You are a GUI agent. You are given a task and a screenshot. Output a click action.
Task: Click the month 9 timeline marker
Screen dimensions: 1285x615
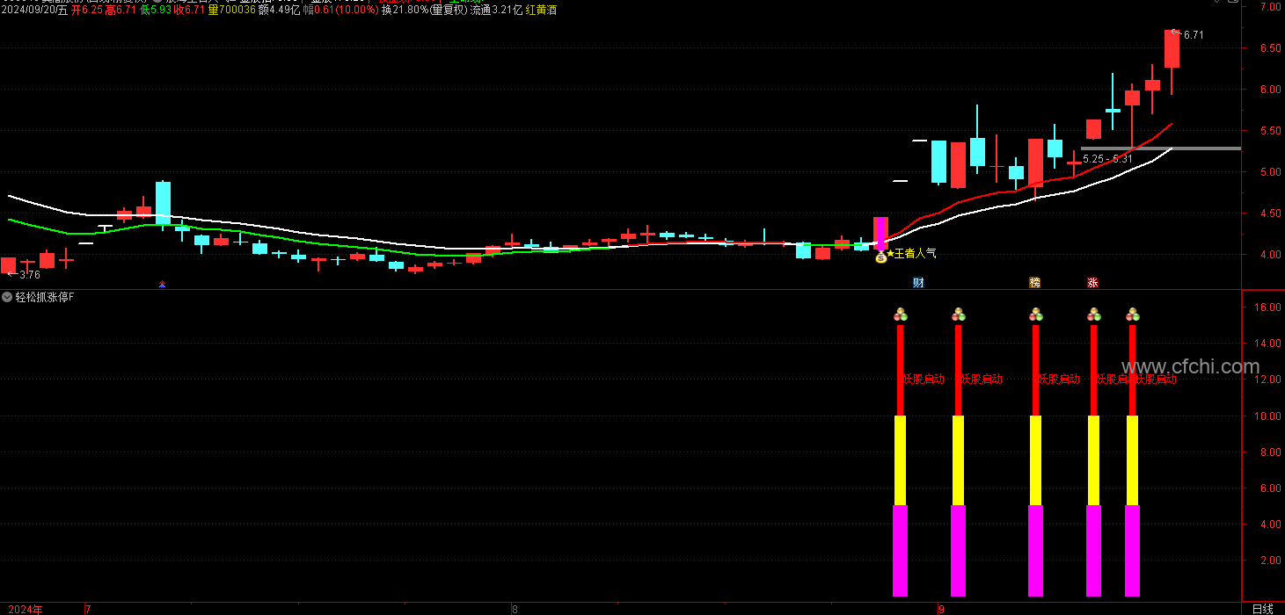click(940, 608)
